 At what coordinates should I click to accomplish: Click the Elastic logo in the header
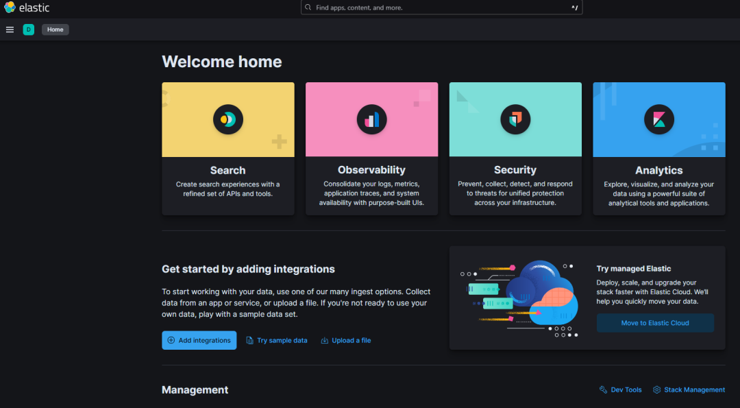(27, 8)
